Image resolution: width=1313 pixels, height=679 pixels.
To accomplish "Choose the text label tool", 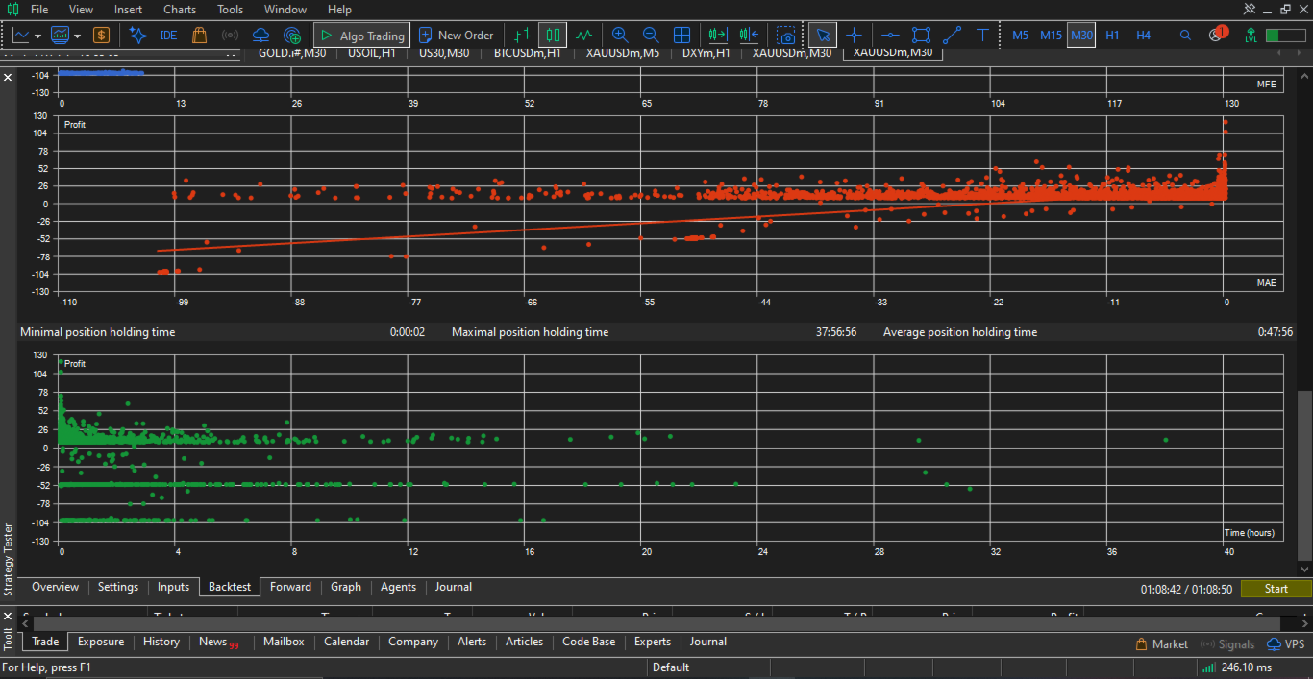I will click(x=982, y=36).
